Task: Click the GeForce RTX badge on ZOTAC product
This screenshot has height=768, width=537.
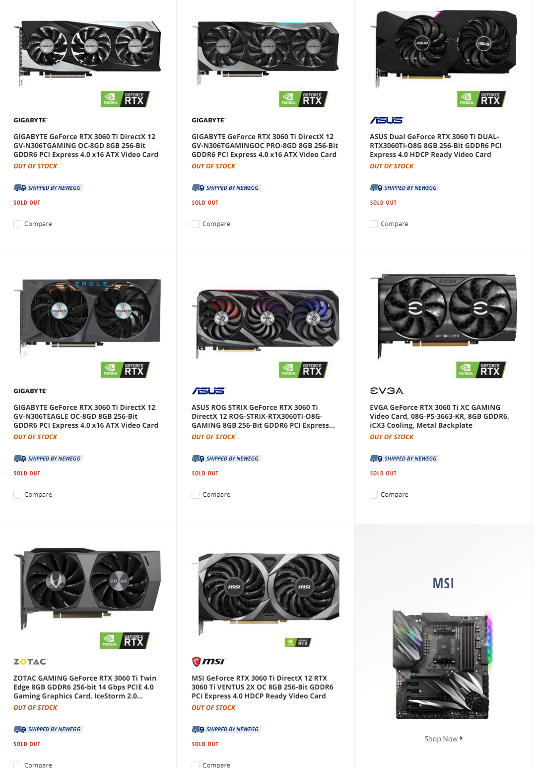Action: 125,640
